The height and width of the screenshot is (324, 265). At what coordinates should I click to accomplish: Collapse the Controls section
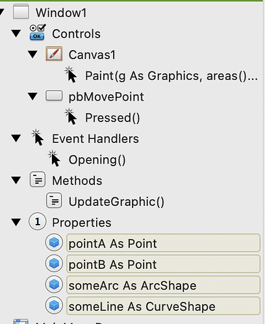[16, 34]
